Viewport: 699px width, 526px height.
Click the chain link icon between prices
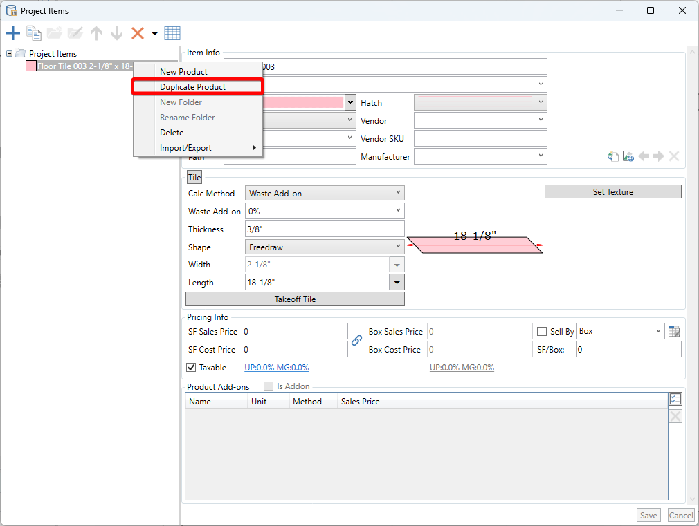(357, 340)
